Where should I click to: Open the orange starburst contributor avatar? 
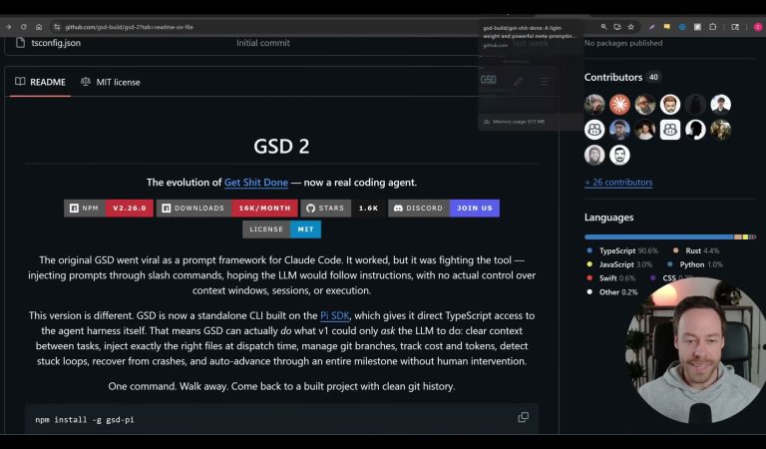click(x=619, y=104)
